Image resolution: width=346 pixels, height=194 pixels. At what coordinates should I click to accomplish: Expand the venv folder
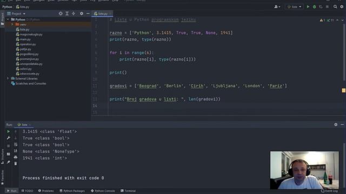pos(12,24)
